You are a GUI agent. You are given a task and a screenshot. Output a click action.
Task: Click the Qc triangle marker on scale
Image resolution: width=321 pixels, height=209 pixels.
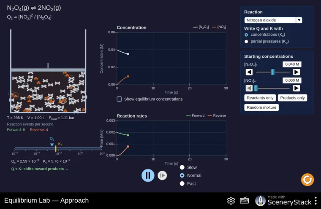click(x=52, y=145)
